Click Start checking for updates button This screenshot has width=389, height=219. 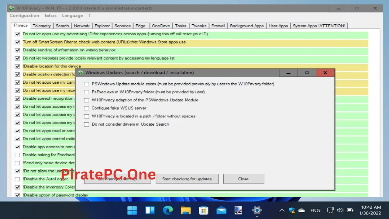point(187,179)
